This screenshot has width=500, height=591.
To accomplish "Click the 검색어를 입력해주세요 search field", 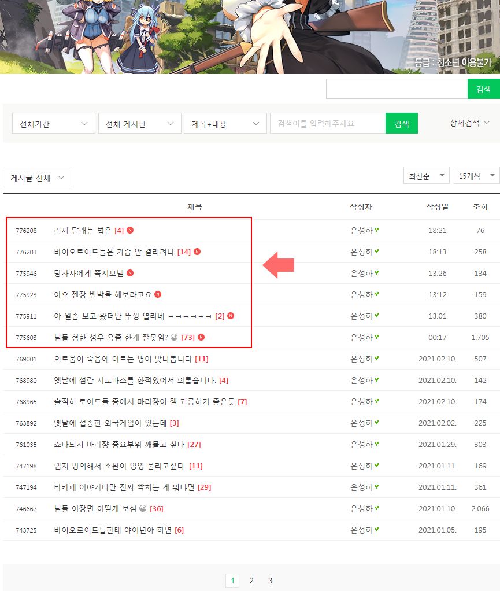I will 327,123.
